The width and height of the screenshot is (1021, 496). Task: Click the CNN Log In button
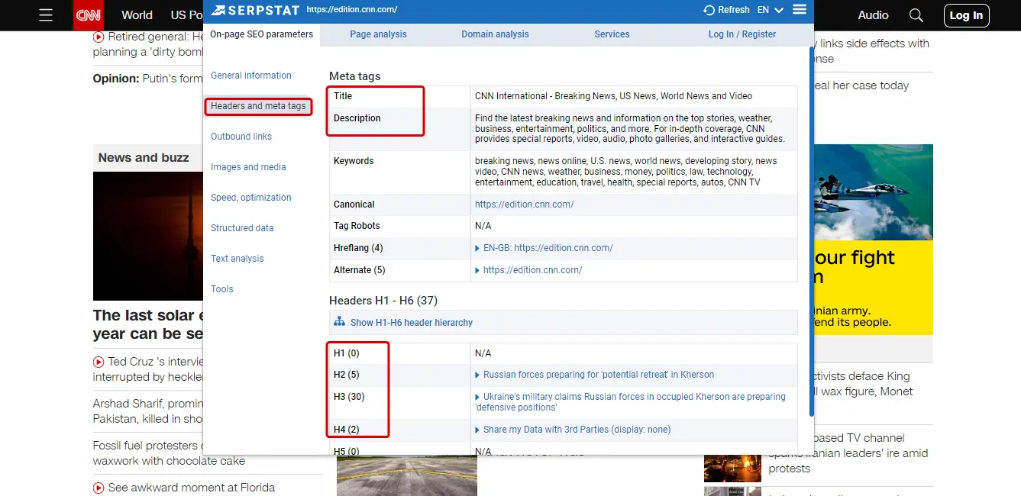(x=966, y=15)
